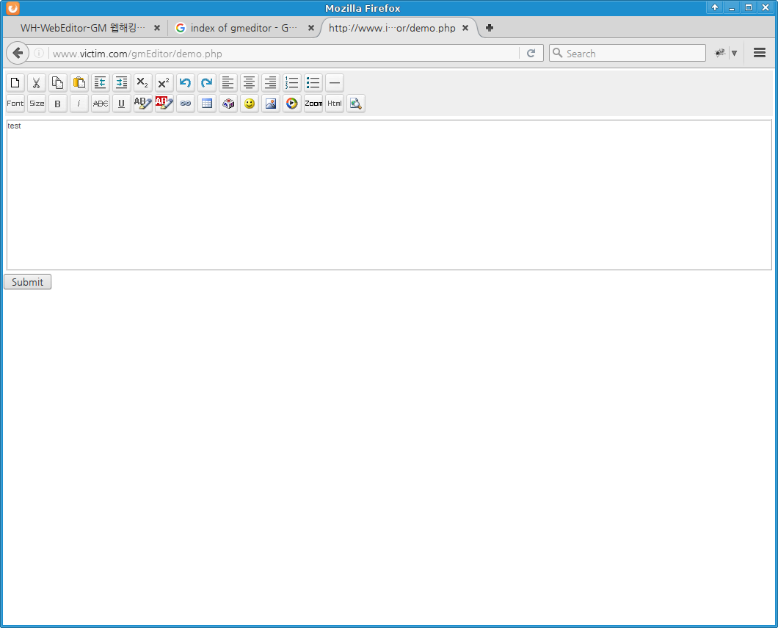The height and width of the screenshot is (628, 778).
Task: Close the WH-WebEditor-GM tab
Action: tap(157, 28)
